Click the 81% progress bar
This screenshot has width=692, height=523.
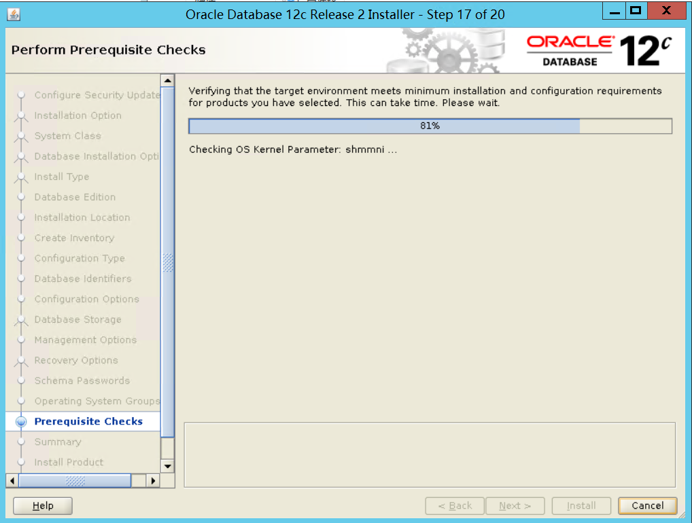point(430,126)
